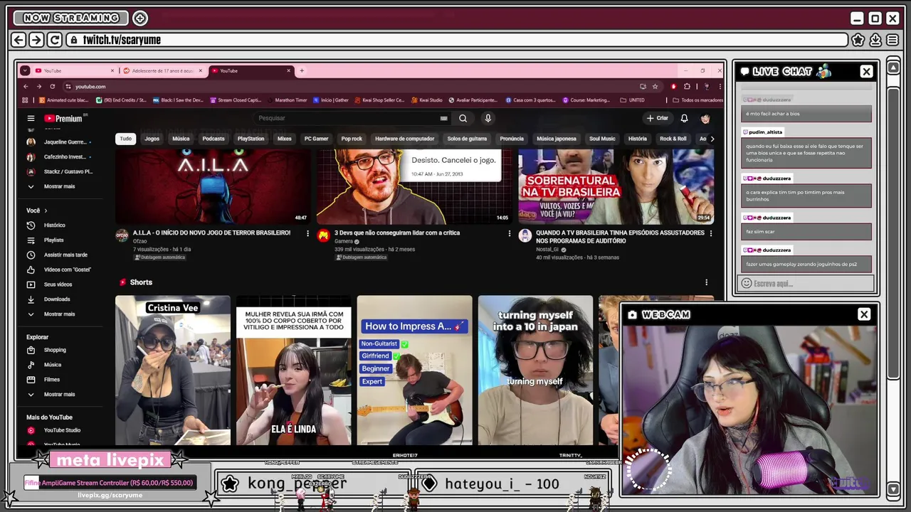Image resolution: width=911 pixels, height=512 pixels.
Task: Expand Mostrar mais under the Você section
Action: [x=59, y=314]
